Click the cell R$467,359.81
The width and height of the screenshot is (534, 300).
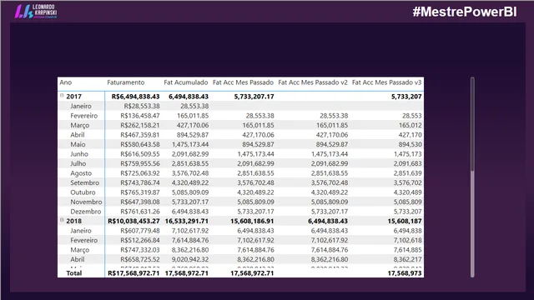pos(140,135)
